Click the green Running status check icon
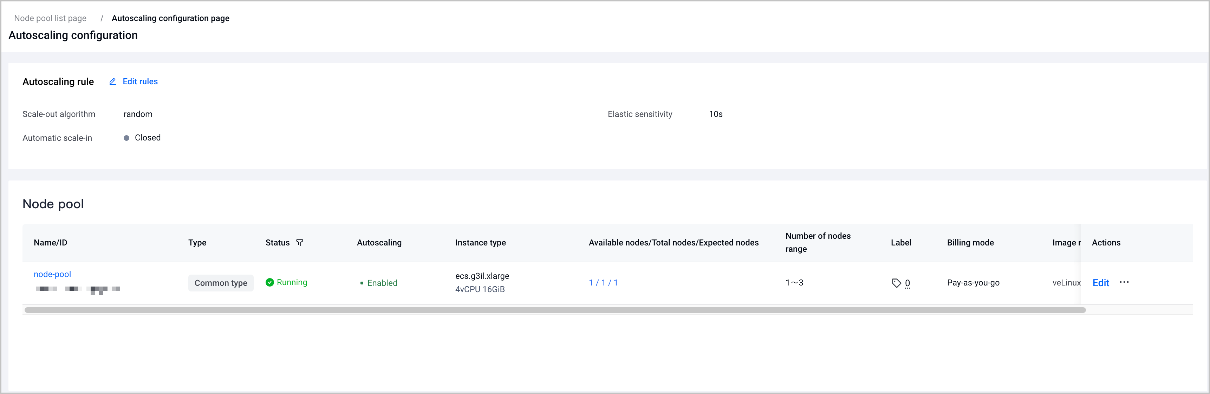This screenshot has width=1210, height=394. 269,282
